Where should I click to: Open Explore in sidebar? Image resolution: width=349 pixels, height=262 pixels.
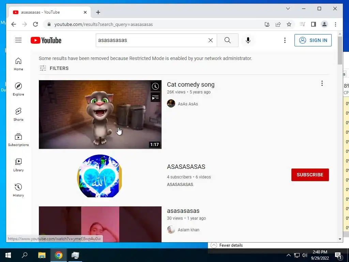point(18,89)
